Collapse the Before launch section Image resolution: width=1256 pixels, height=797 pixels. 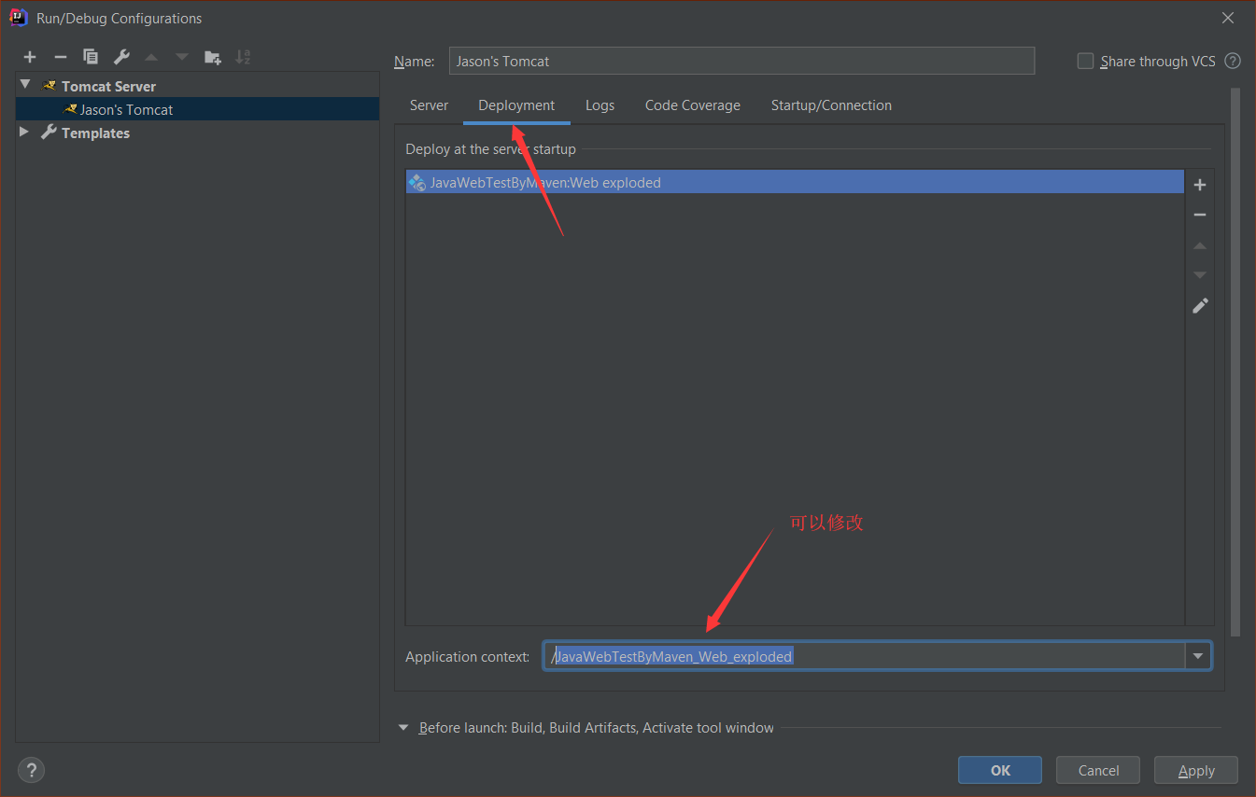403,727
